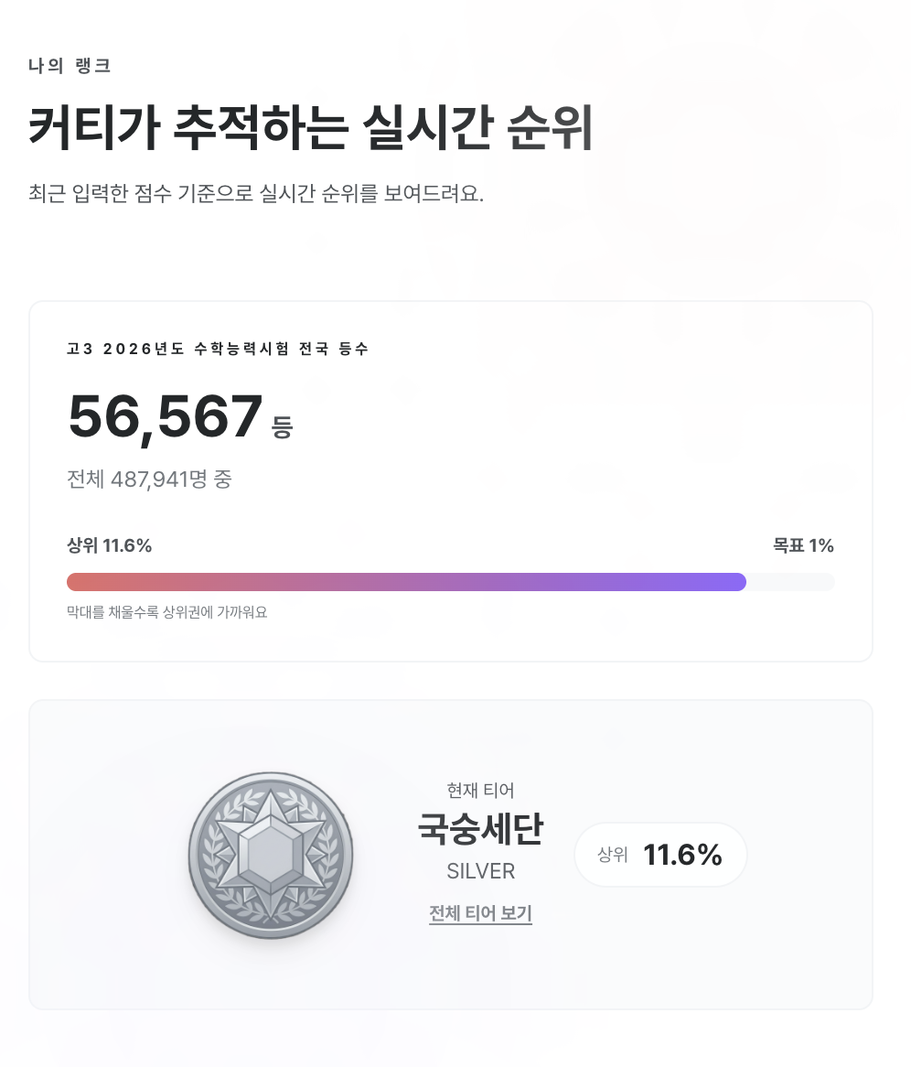
Task: Click the gradient progress bar
Action: [x=451, y=582]
